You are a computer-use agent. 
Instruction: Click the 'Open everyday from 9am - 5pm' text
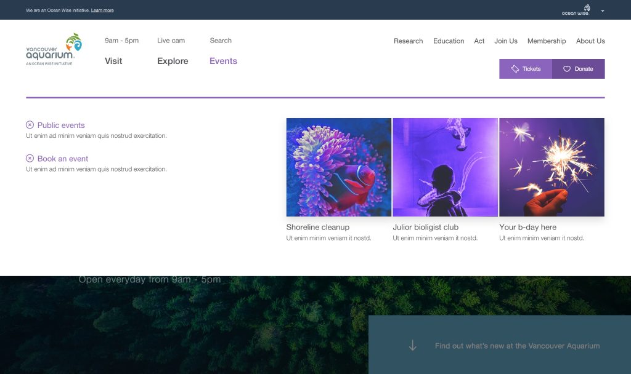tap(150, 279)
